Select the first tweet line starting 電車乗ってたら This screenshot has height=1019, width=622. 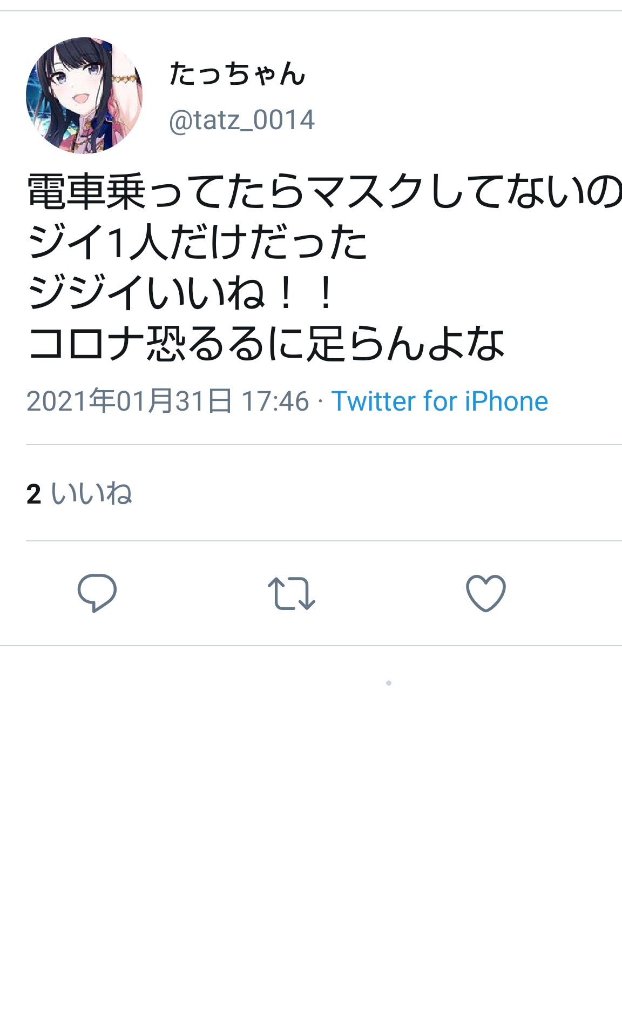pyautogui.click(x=324, y=192)
